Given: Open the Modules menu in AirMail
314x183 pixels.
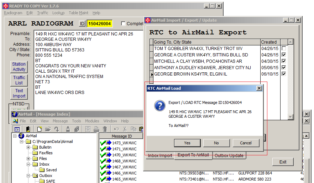Looking at the screenshot, I should [x=92, y=121].
